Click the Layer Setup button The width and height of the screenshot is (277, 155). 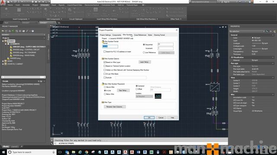(145, 62)
